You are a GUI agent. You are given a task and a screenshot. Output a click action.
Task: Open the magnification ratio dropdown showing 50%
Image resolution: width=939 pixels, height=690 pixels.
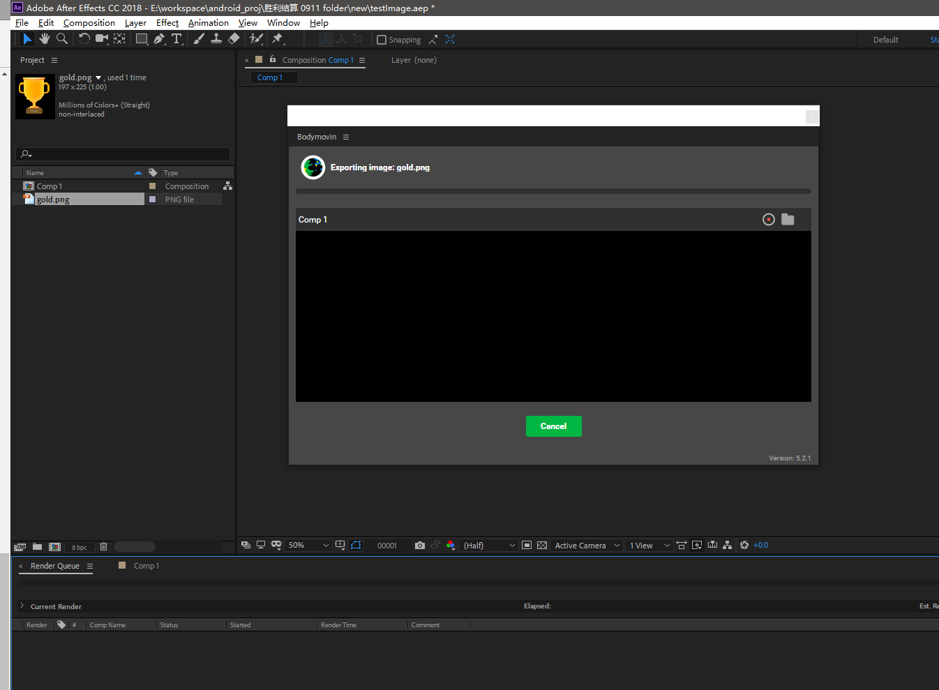308,545
